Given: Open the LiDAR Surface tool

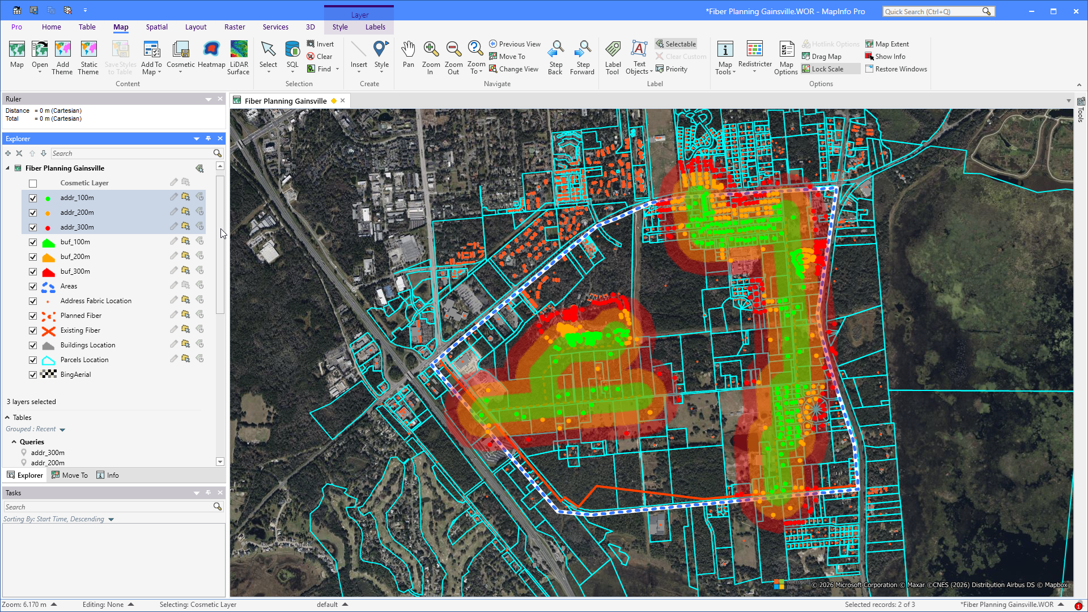Looking at the screenshot, I should 239,57.
